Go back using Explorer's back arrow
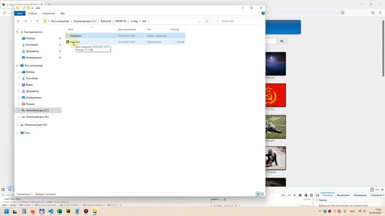385x216 pixels. pos(19,22)
